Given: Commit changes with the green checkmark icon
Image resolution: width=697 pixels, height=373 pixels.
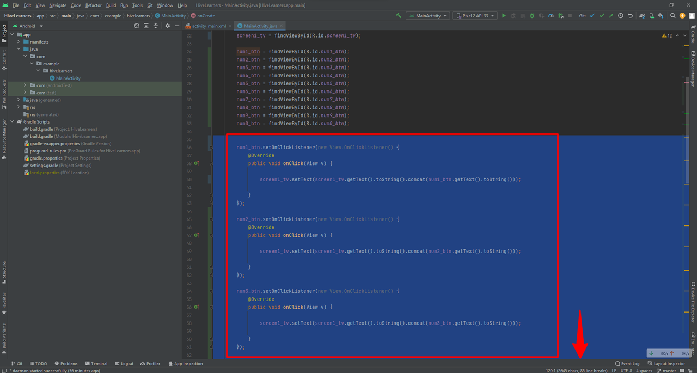Looking at the screenshot, I should pos(602,16).
